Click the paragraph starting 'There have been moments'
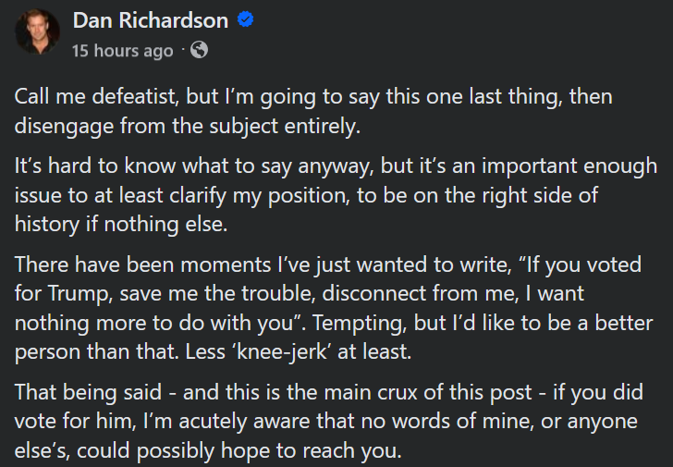 [334, 308]
